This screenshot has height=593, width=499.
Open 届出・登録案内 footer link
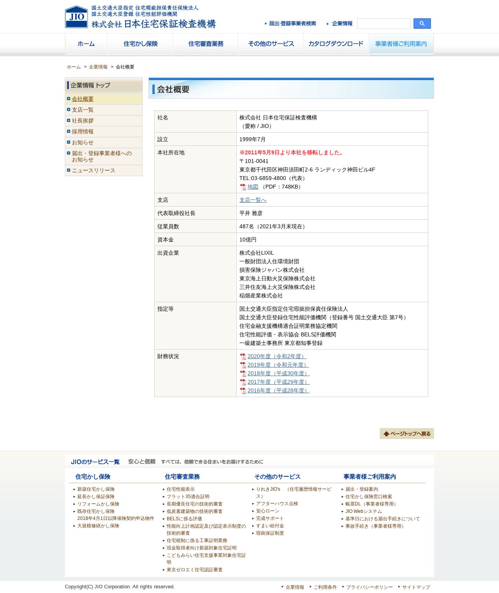[x=362, y=490]
